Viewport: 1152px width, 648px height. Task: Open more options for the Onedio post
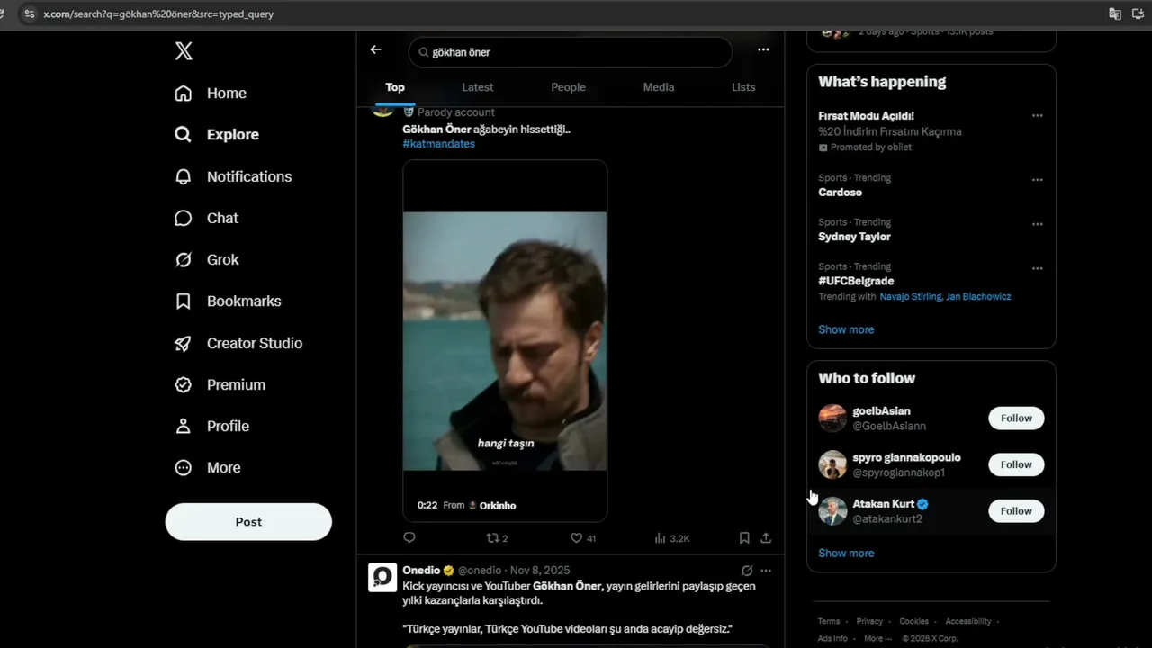click(x=766, y=571)
